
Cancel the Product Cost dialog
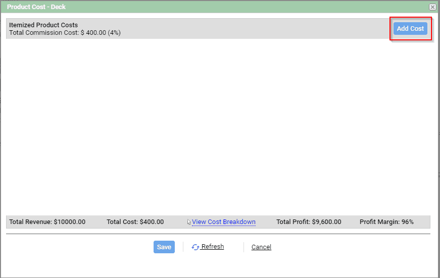coord(261,247)
